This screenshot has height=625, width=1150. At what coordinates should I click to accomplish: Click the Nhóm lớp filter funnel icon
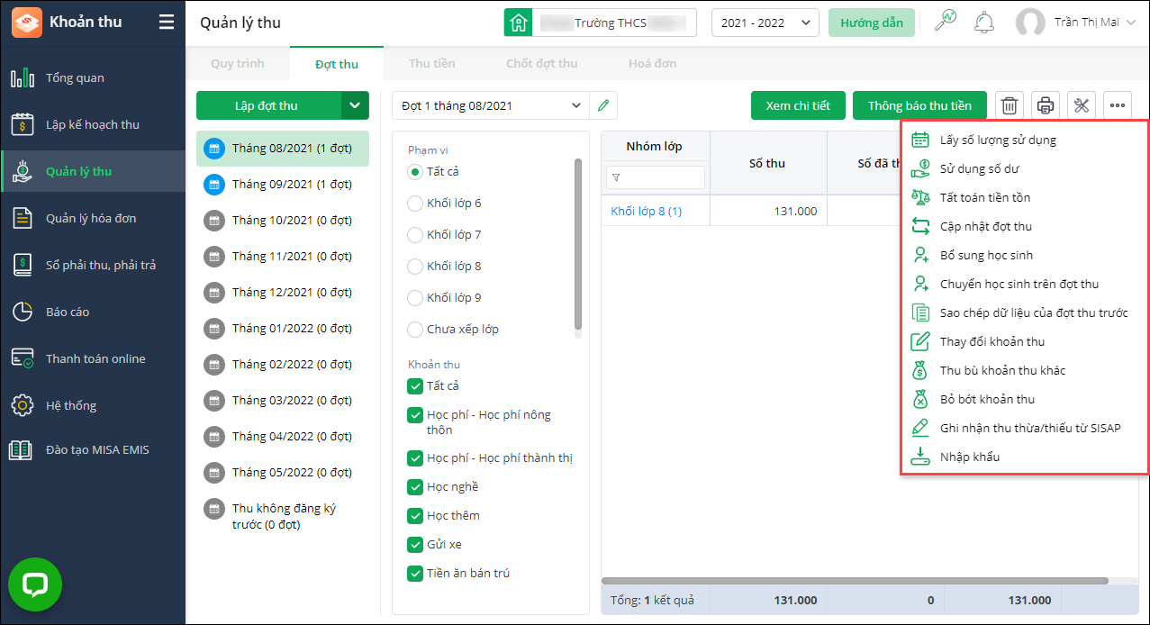[617, 177]
